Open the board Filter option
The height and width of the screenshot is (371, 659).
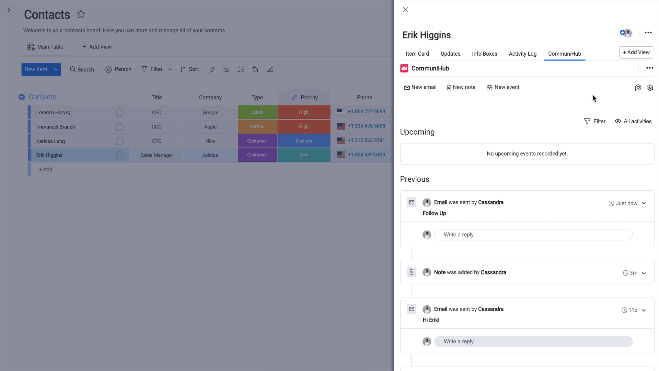click(152, 69)
